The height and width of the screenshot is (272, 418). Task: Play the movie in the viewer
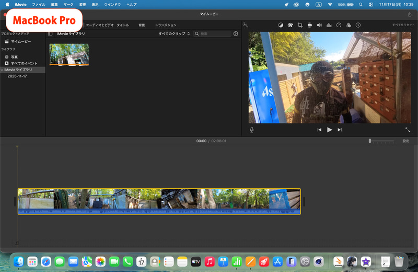pos(330,130)
